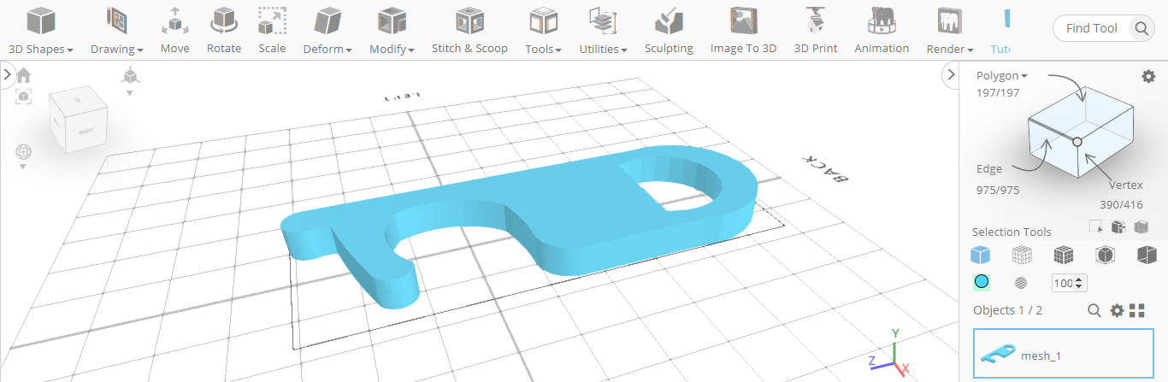Collapse the right panel with arrow
The height and width of the screenshot is (382, 1168).
[950, 75]
